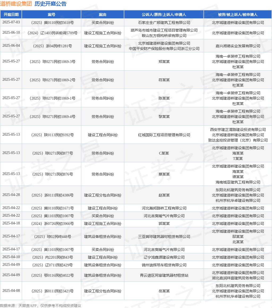Click plaintiff 辽宁鸿鑫源建设有限公司
Viewport: 272px width, 308px height.
(x=164, y=257)
